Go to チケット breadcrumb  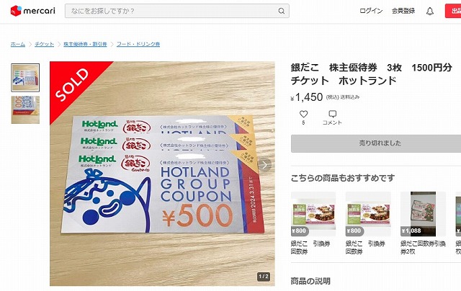pos(44,44)
